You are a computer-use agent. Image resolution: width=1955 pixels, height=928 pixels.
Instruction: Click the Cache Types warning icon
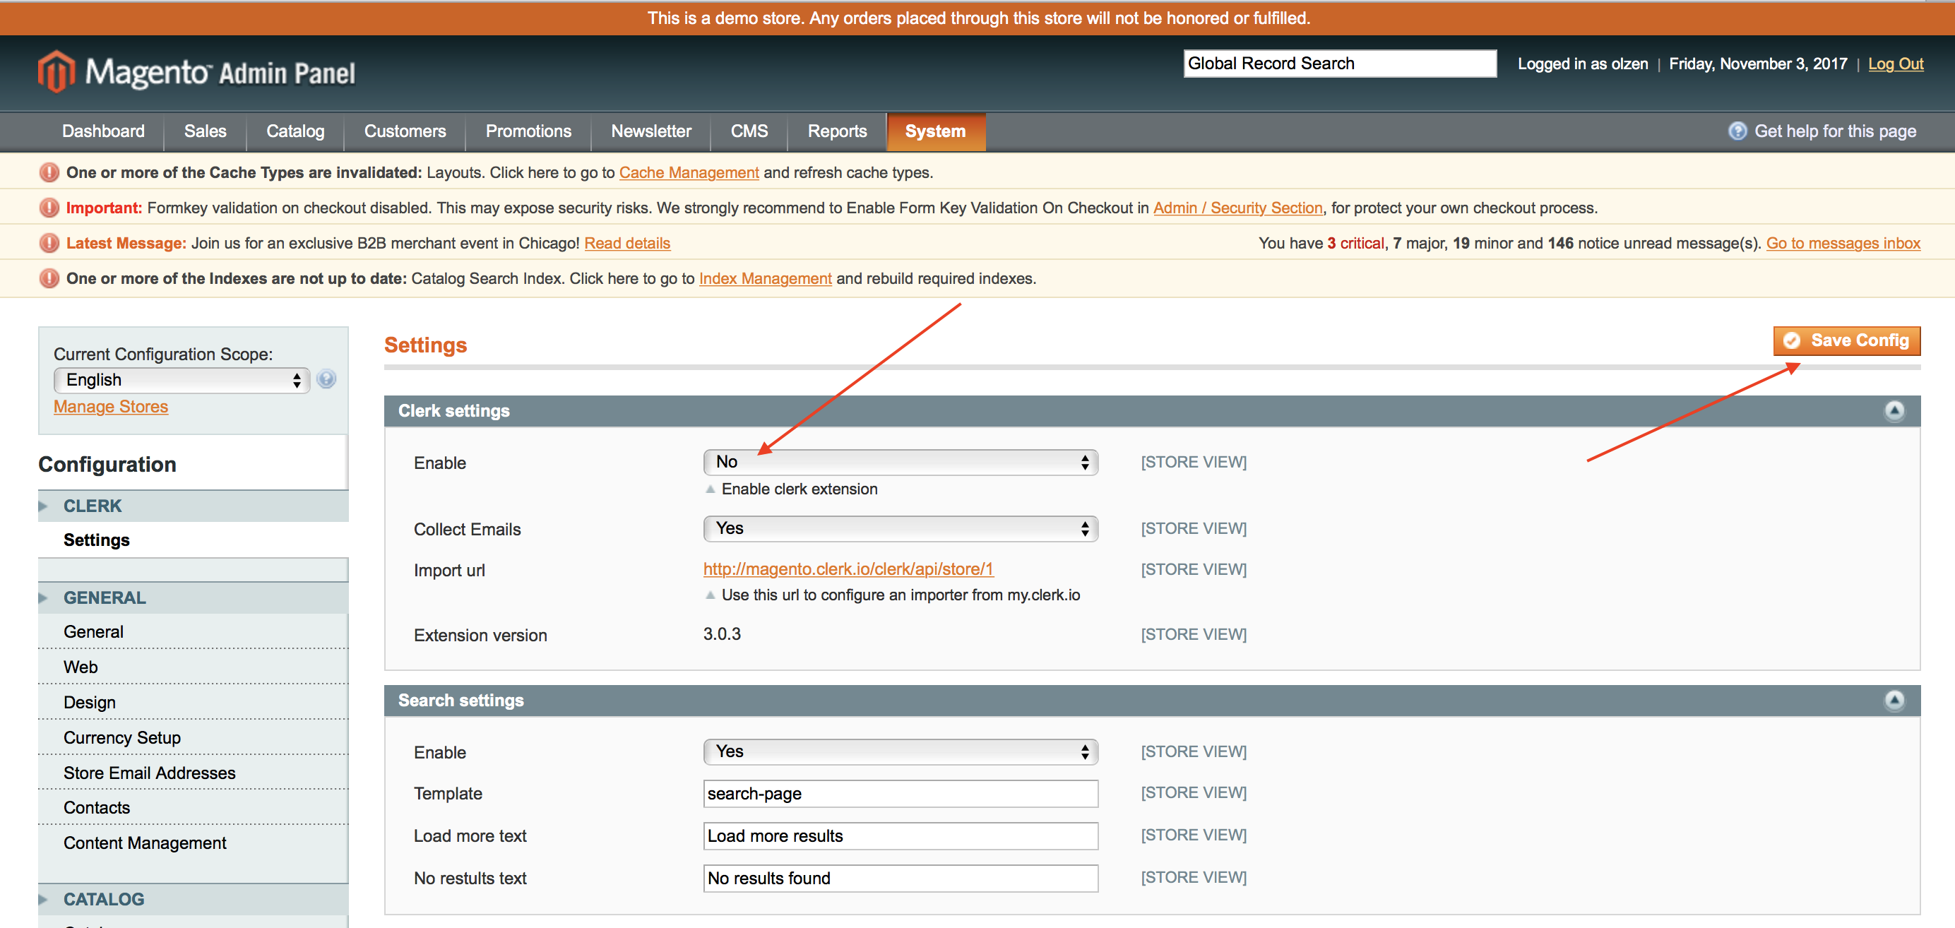[49, 173]
